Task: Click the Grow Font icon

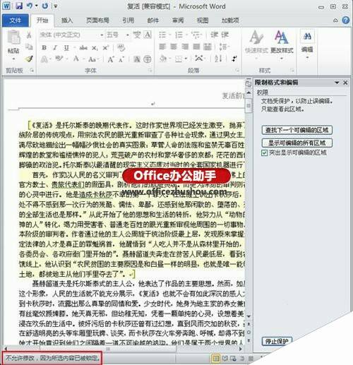Action: tap(110, 59)
